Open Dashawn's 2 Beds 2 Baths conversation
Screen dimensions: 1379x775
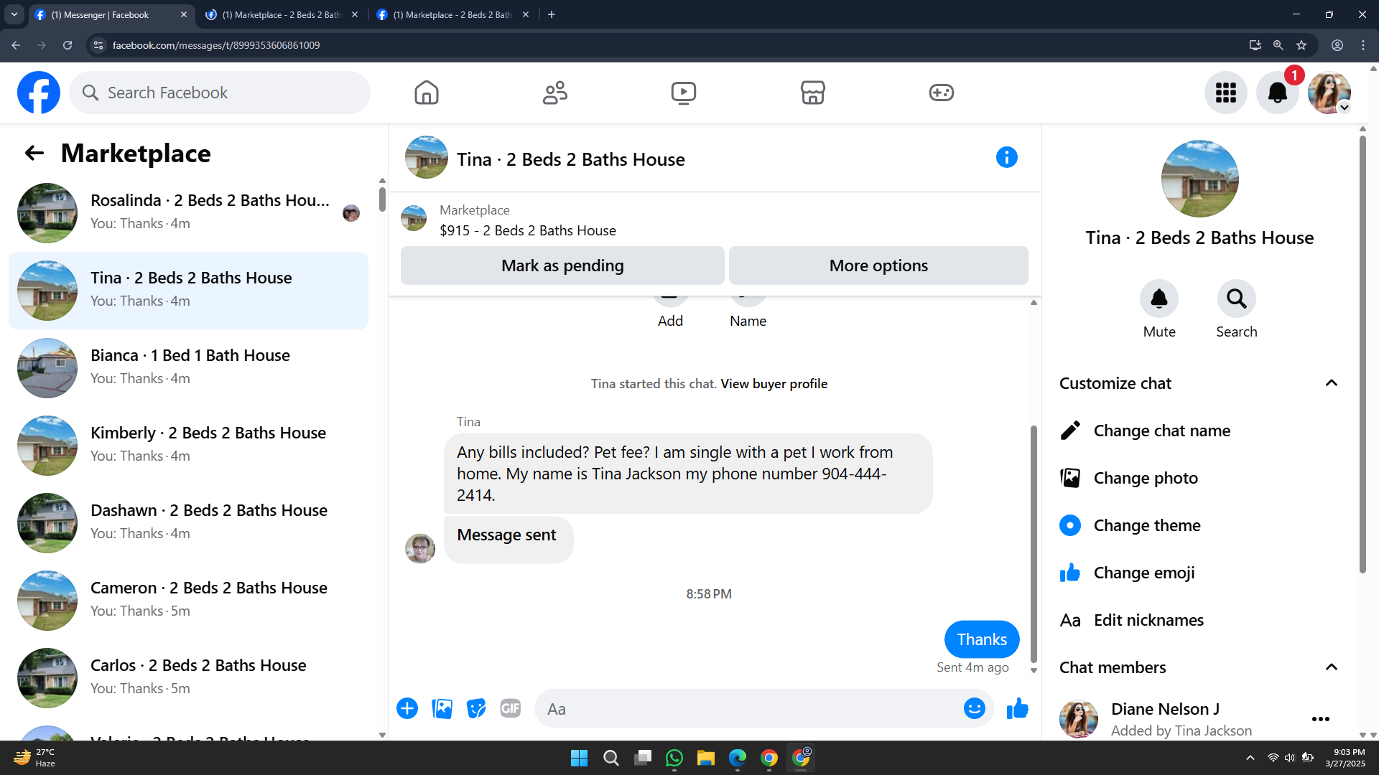(188, 523)
